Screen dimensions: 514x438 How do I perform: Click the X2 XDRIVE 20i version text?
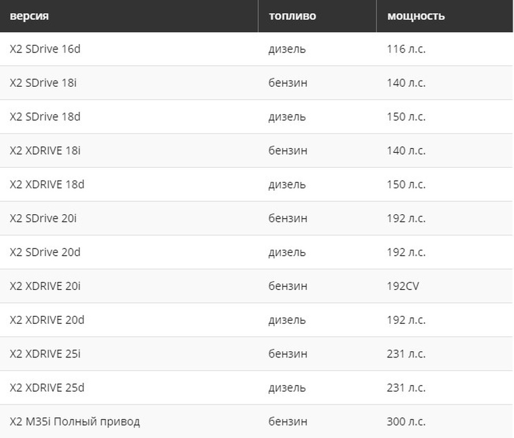45,286
